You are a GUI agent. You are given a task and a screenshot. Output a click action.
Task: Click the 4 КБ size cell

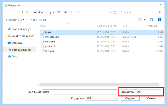click(x=160, y=37)
